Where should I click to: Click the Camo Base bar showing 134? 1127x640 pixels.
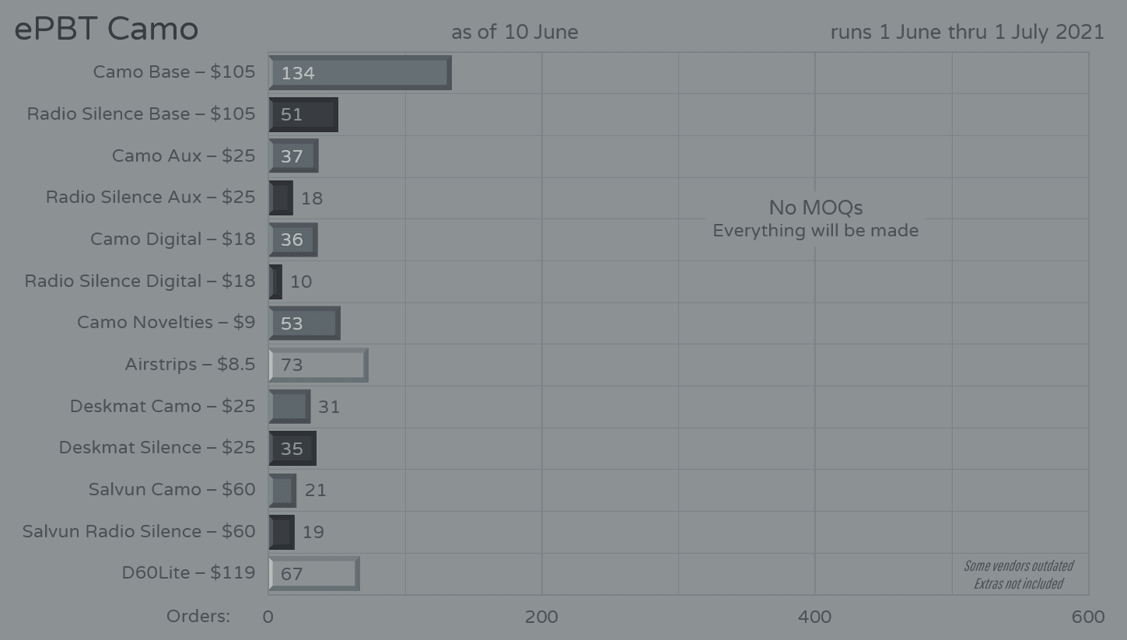point(359,73)
